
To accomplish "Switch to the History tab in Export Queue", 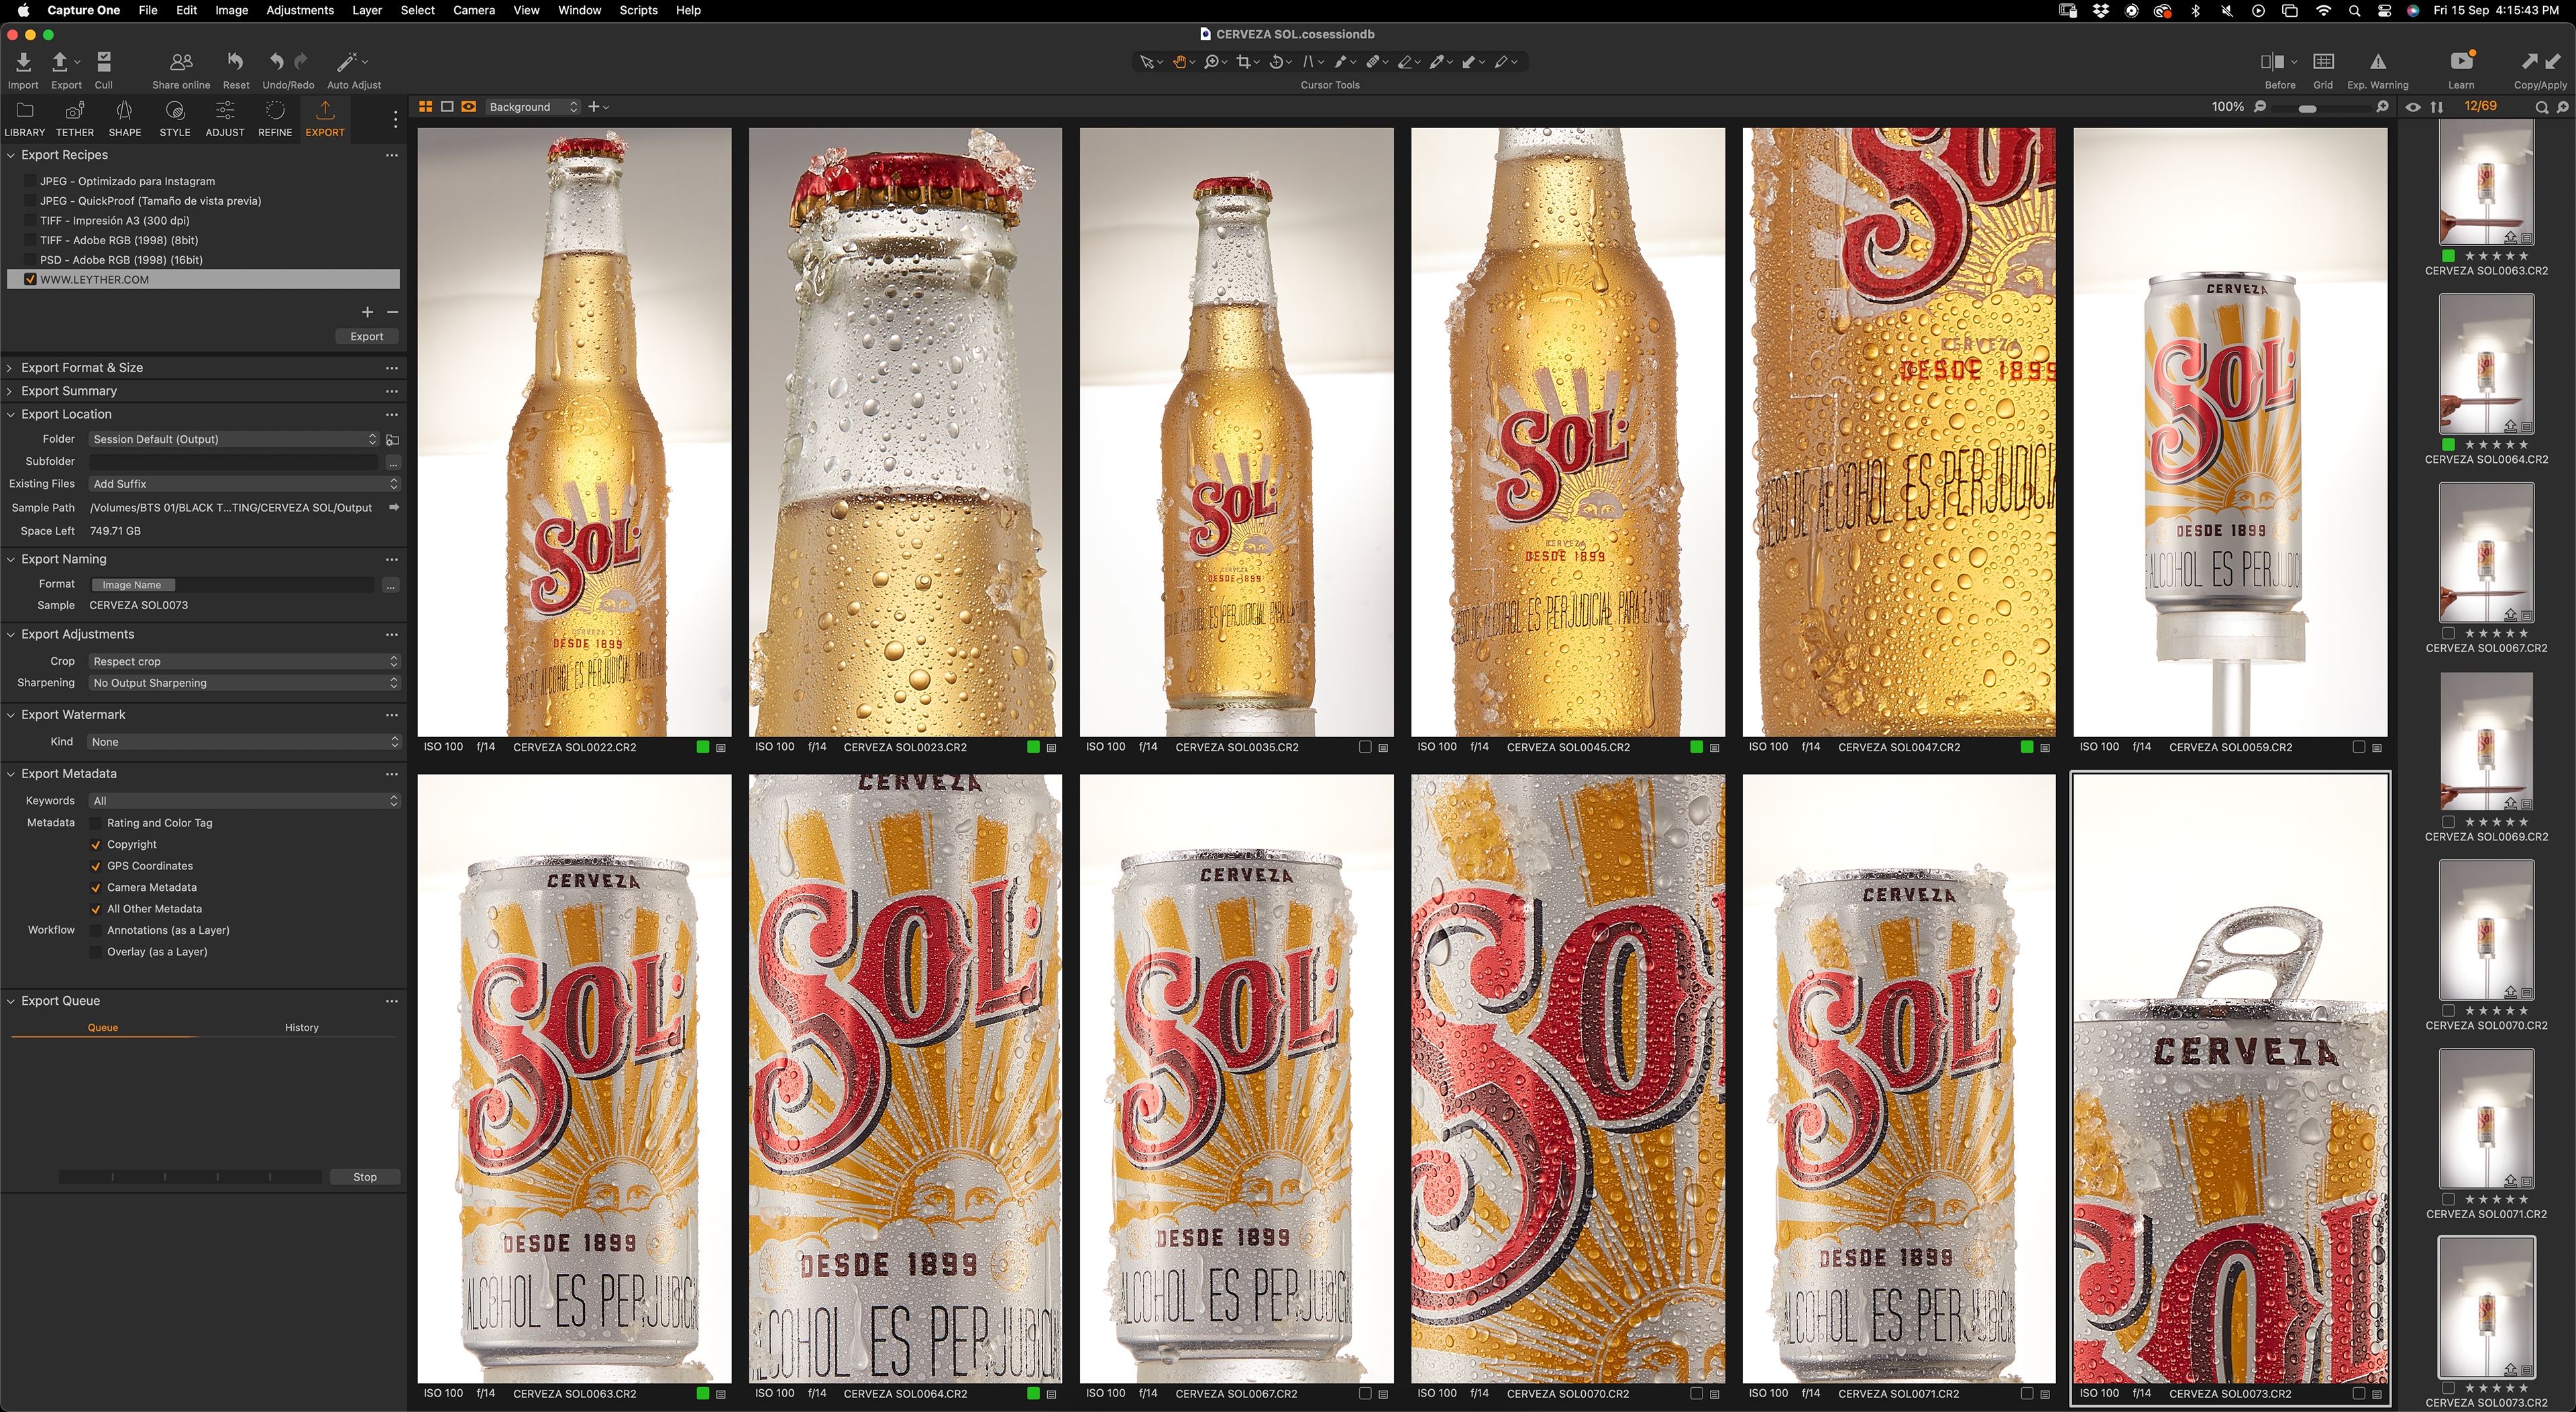I will [302, 1028].
